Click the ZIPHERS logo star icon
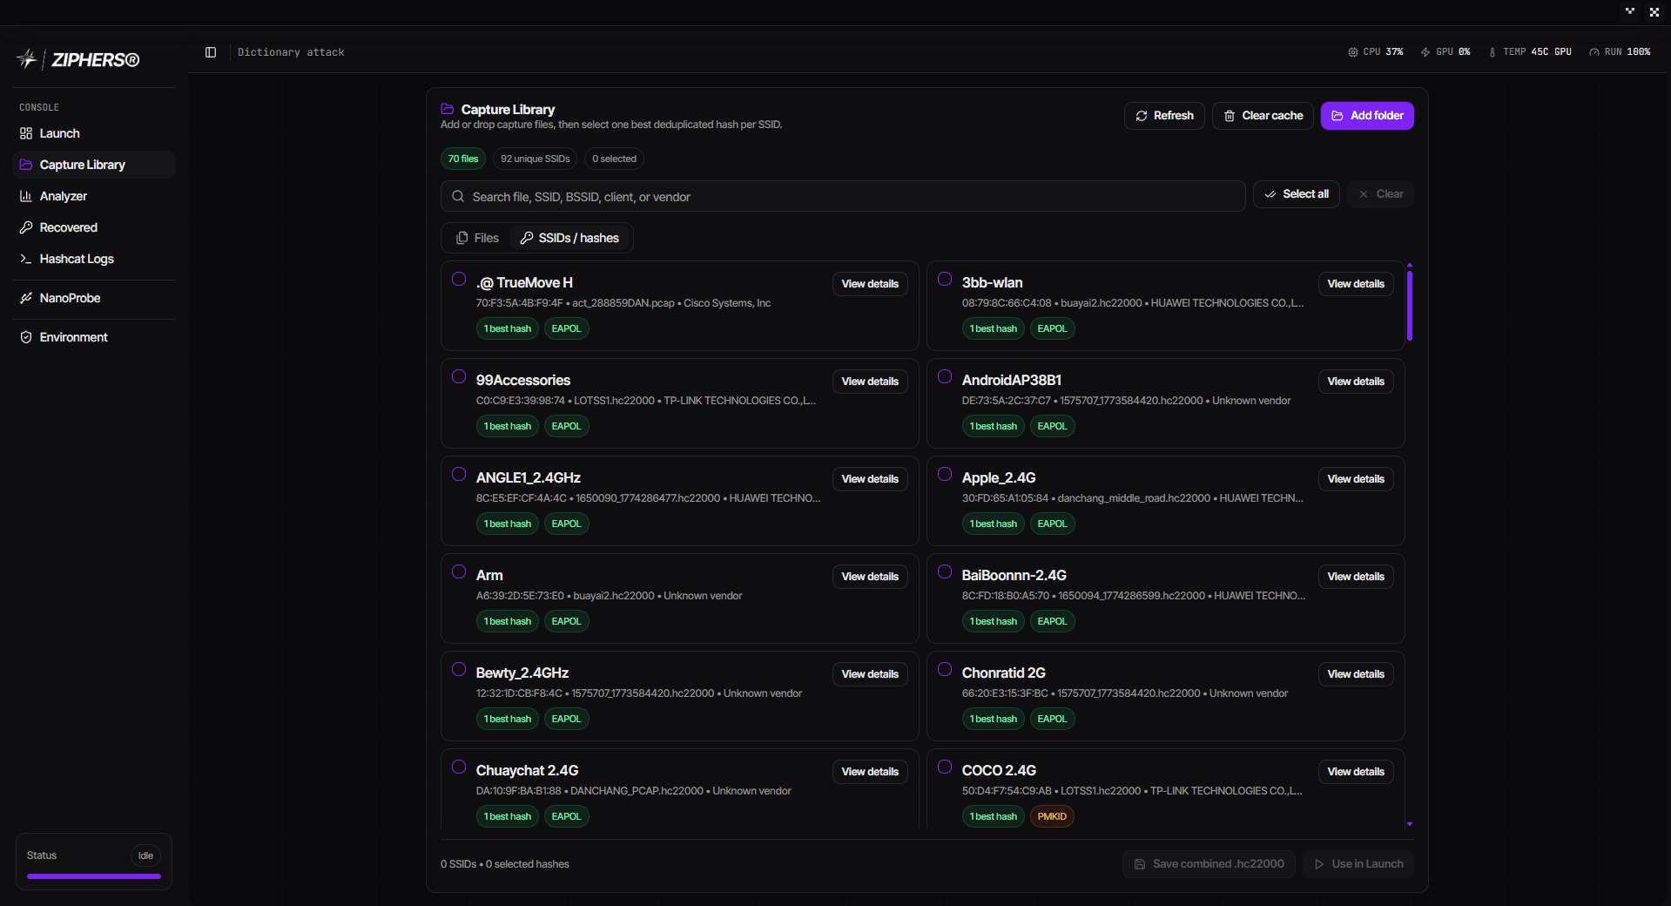Image resolution: width=1671 pixels, height=906 pixels. pos(27,59)
